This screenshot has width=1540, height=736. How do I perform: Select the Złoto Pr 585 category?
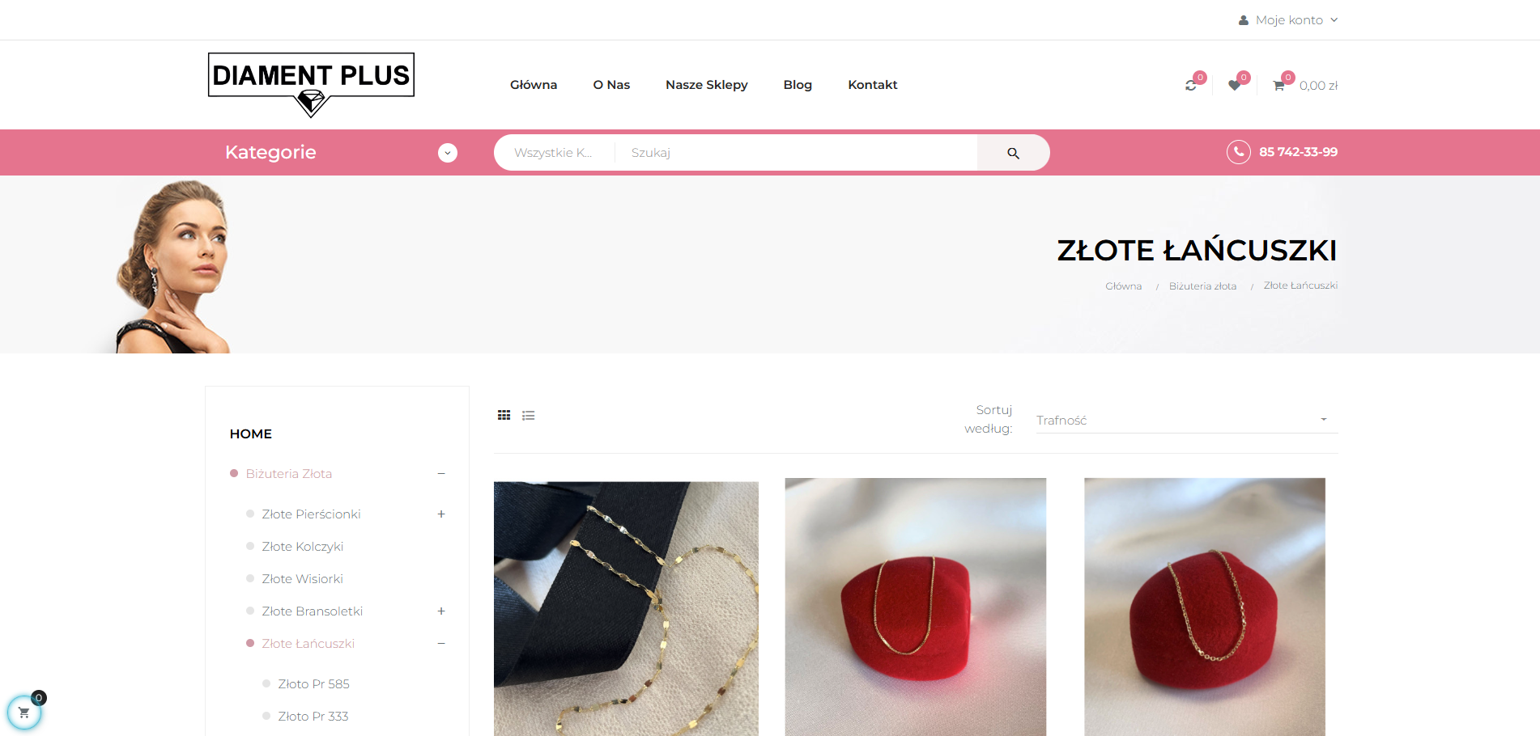point(313,684)
